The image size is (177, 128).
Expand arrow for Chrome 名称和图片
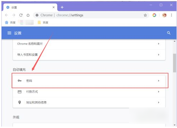158,44
